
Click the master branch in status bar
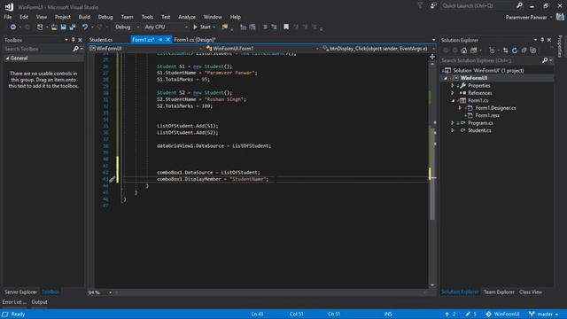(x=543, y=314)
